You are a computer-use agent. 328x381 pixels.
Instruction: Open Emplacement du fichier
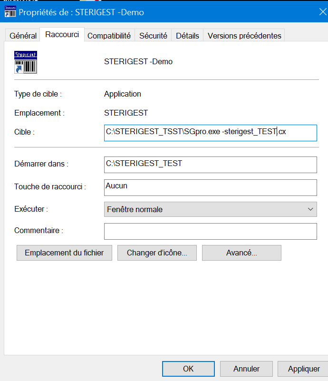(64, 253)
